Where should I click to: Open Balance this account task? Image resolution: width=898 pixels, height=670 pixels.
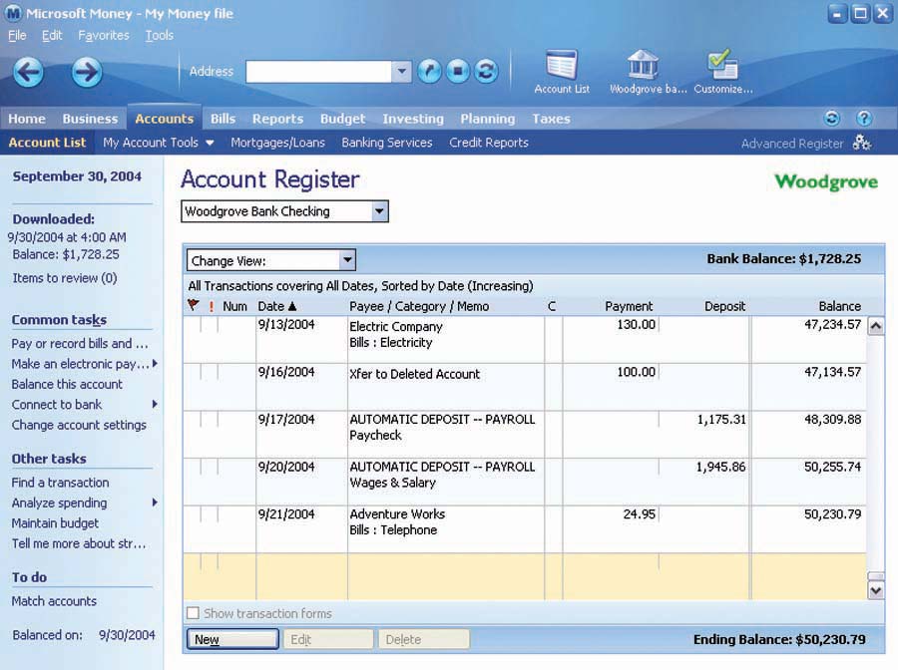click(67, 384)
